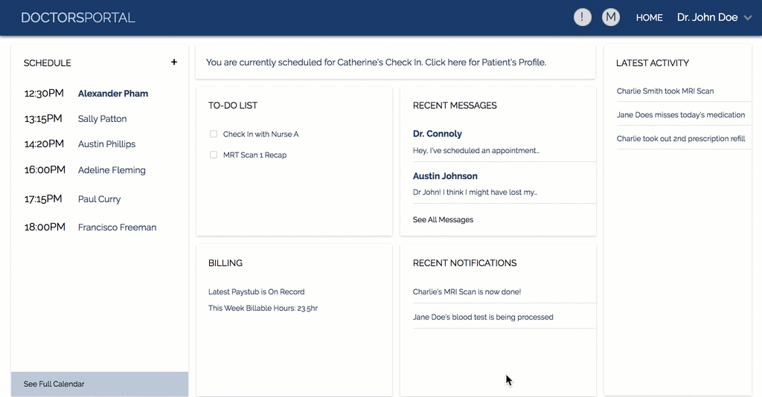The width and height of the screenshot is (762, 397).
Task: Go to HOME in the top navigation
Action: [x=649, y=18]
